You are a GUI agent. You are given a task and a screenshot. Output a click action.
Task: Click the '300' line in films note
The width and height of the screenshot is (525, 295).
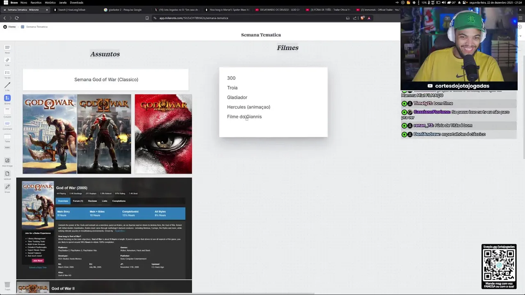pyautogui.click(x=231, y=78)
